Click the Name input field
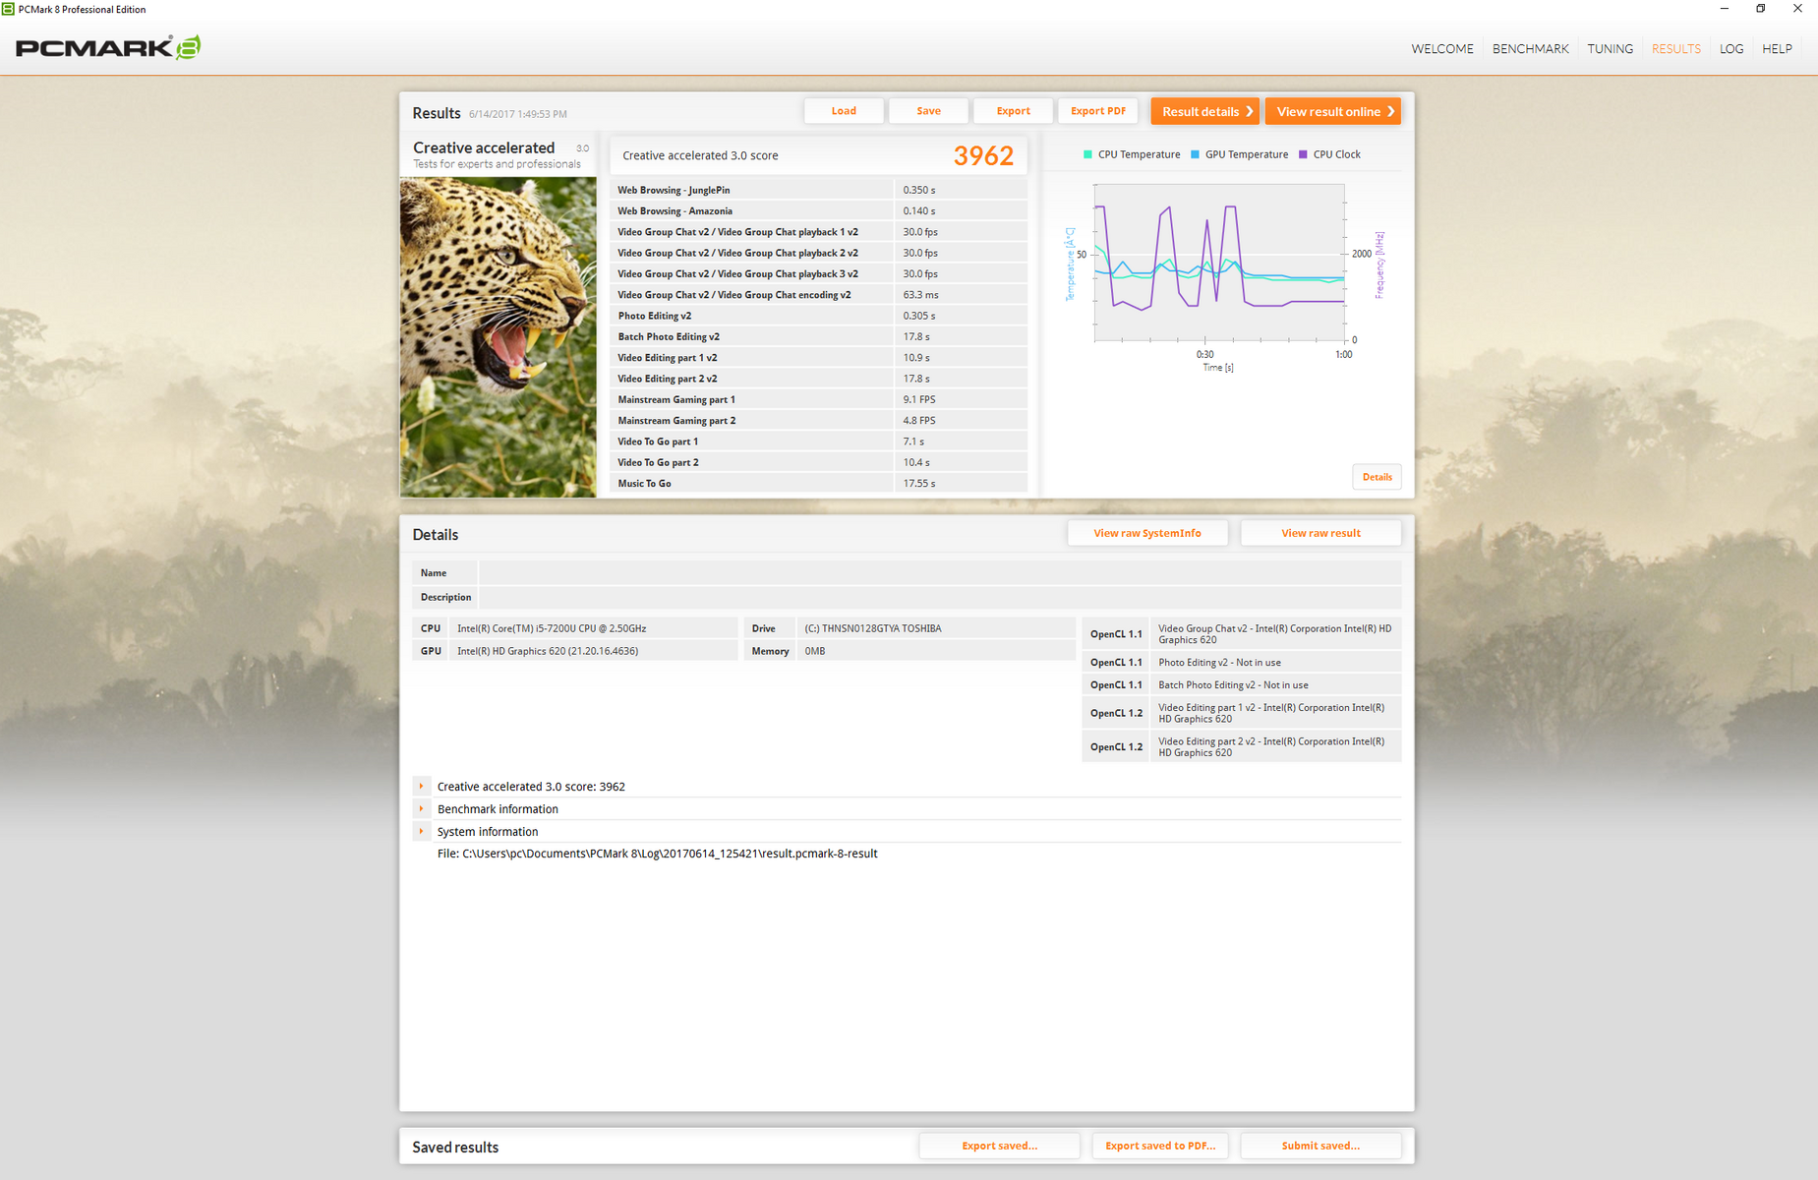The width and height of the screenshot is (1818, 1180). click(939, 573)
